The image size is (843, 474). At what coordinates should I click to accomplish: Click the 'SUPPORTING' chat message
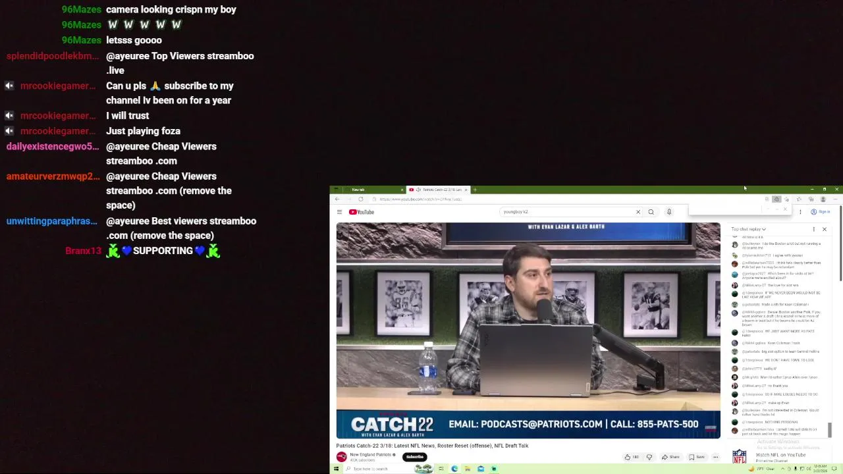[163, 251]
